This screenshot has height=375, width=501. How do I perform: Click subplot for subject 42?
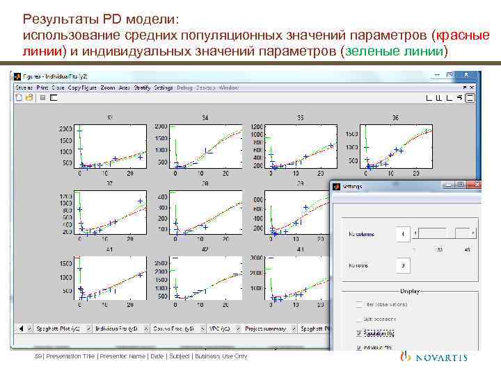205,278
